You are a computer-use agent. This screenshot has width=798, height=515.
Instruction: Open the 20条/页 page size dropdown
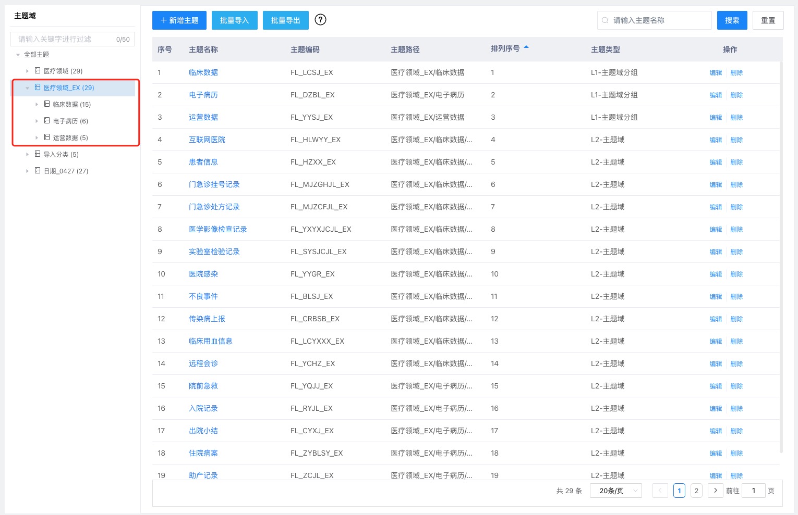tap(615, 491)
